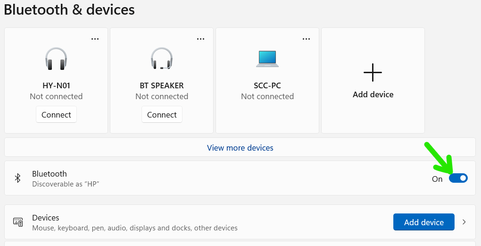This screenshot has height=246, width=481.
Task: Click the Bluetooth row label
Action: click(x=50, y=174)
